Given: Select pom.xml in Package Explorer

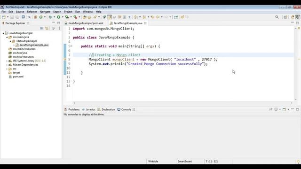Looking at the screenshot, I should pos(18,77).
